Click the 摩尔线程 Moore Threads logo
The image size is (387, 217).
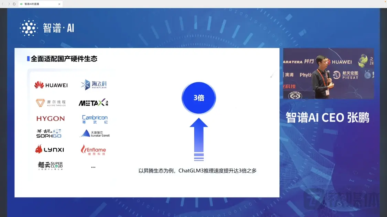pos(51,103)
